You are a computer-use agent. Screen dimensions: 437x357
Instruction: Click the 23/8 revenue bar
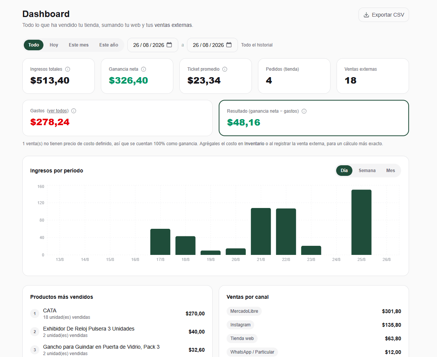311,250
